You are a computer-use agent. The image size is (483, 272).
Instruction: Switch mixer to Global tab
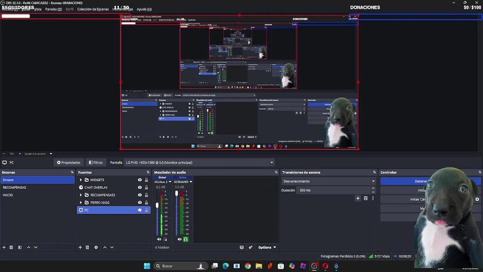162,177
